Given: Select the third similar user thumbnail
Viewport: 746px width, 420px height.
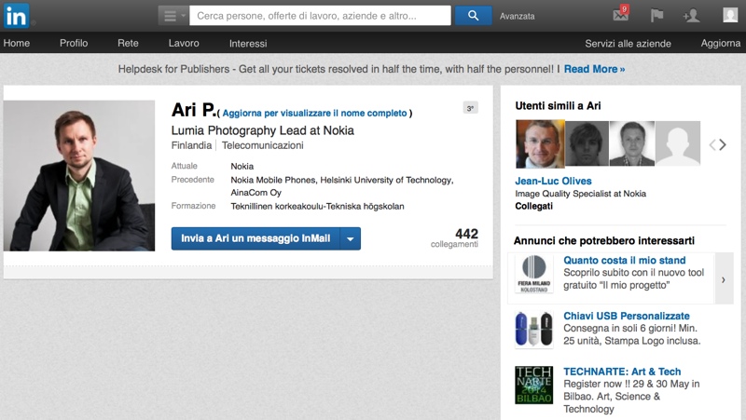Looking at the screenshot, I should point(632,143).
